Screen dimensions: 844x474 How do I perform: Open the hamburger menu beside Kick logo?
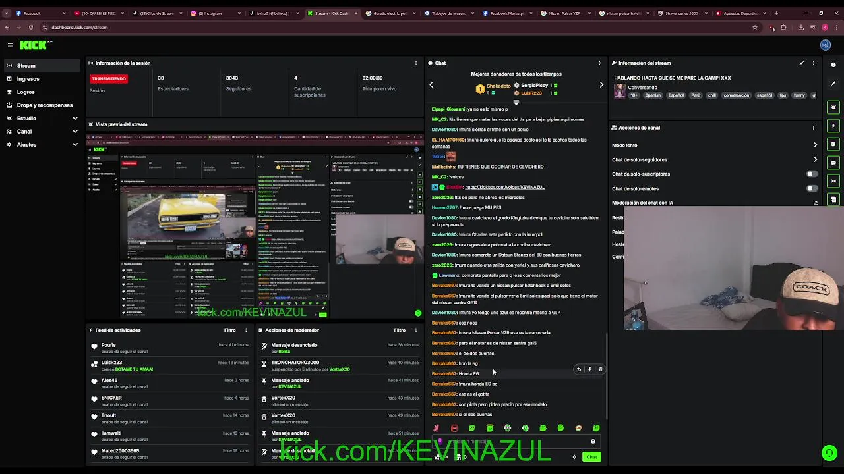point(11,45)
